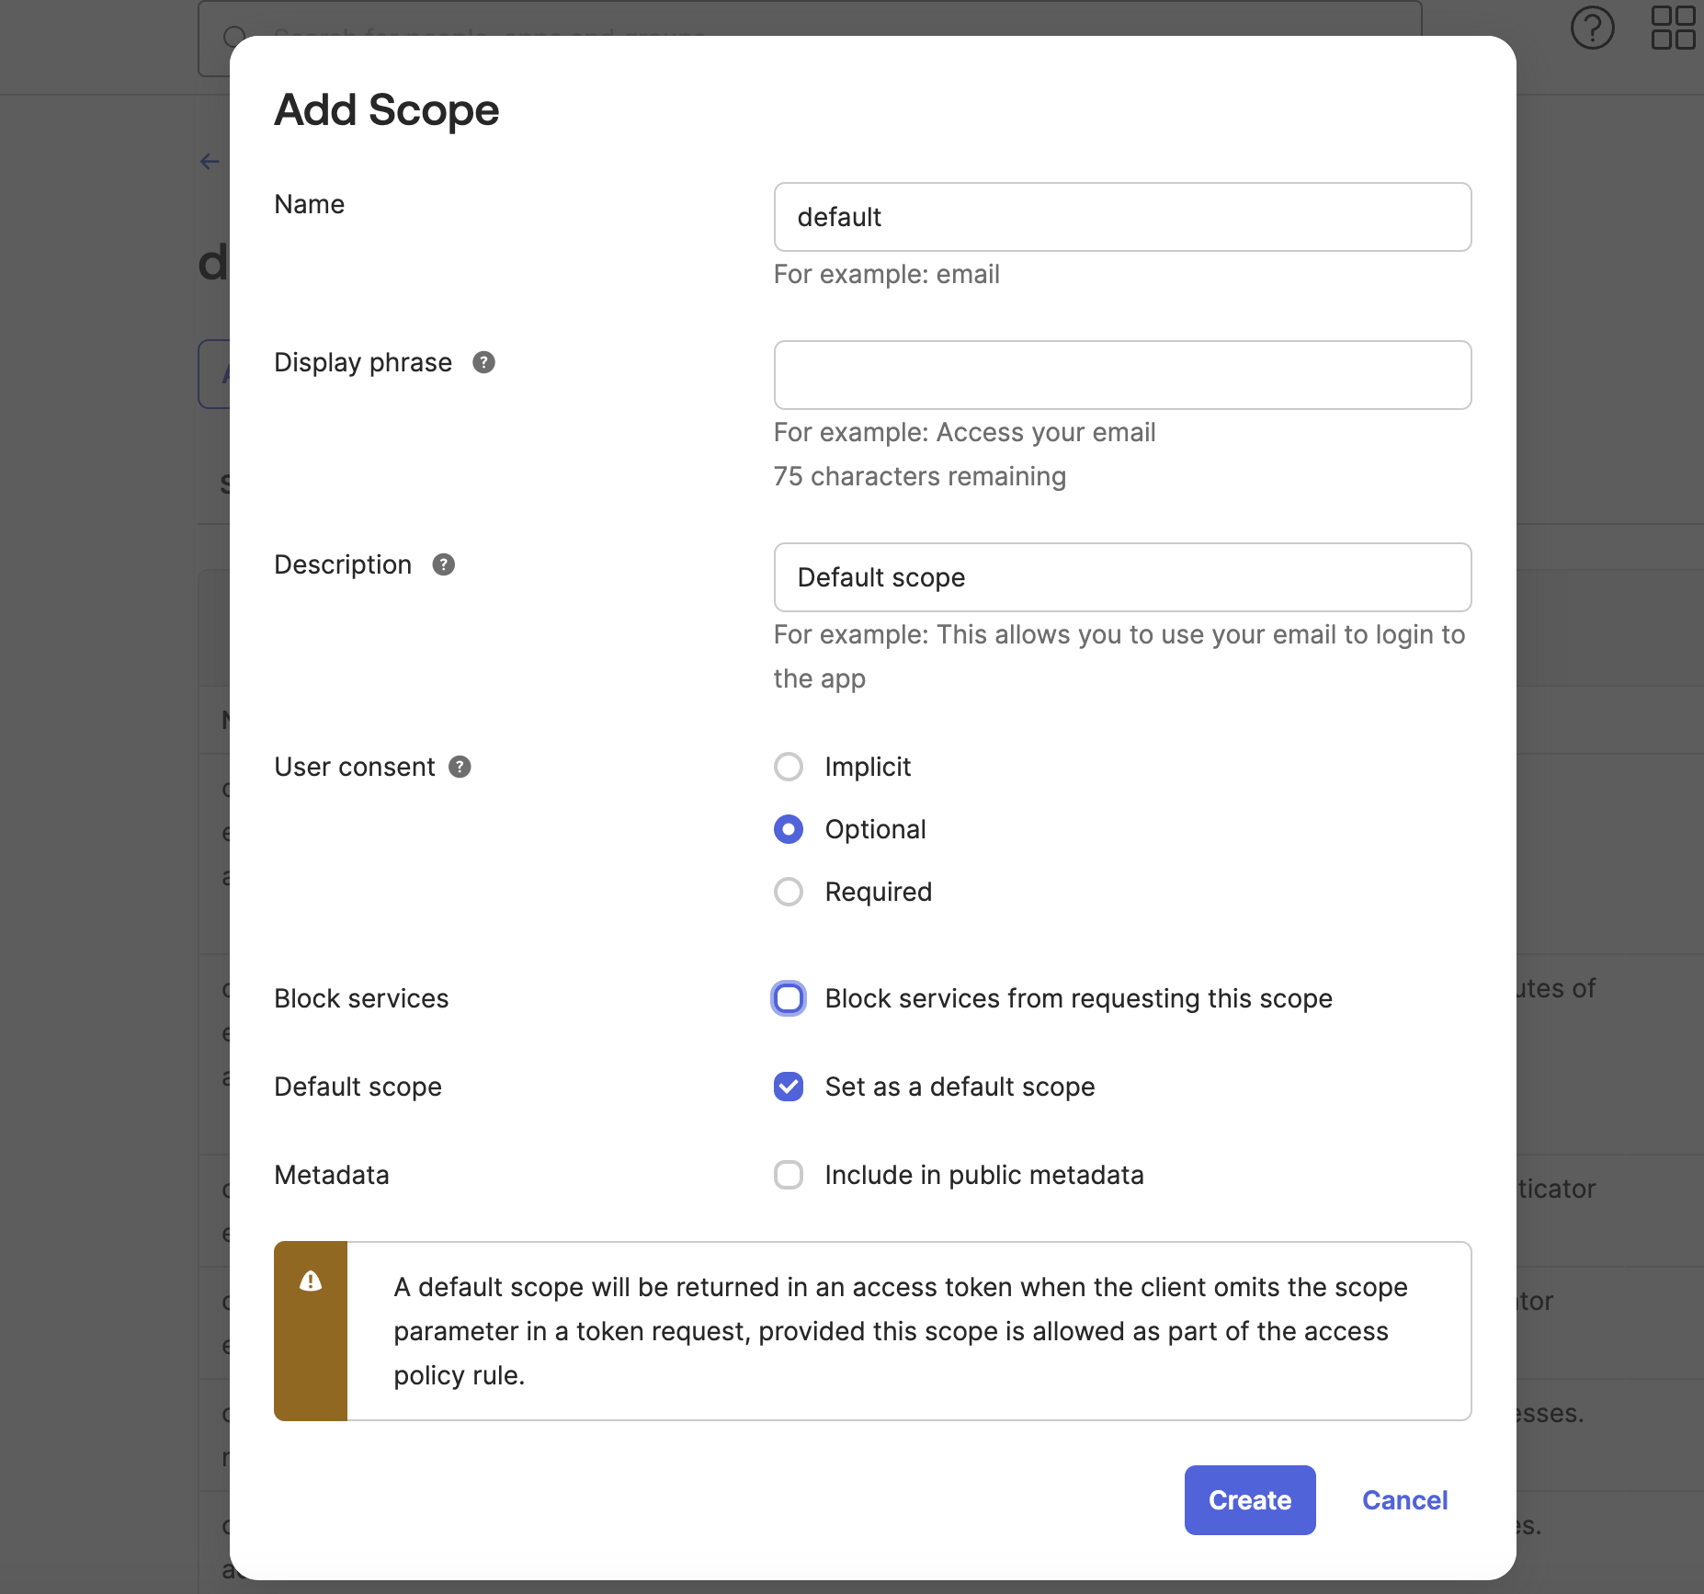
Task: Click the Display phrase help icon
Action: pyautogui.click(x=483, y=362)
